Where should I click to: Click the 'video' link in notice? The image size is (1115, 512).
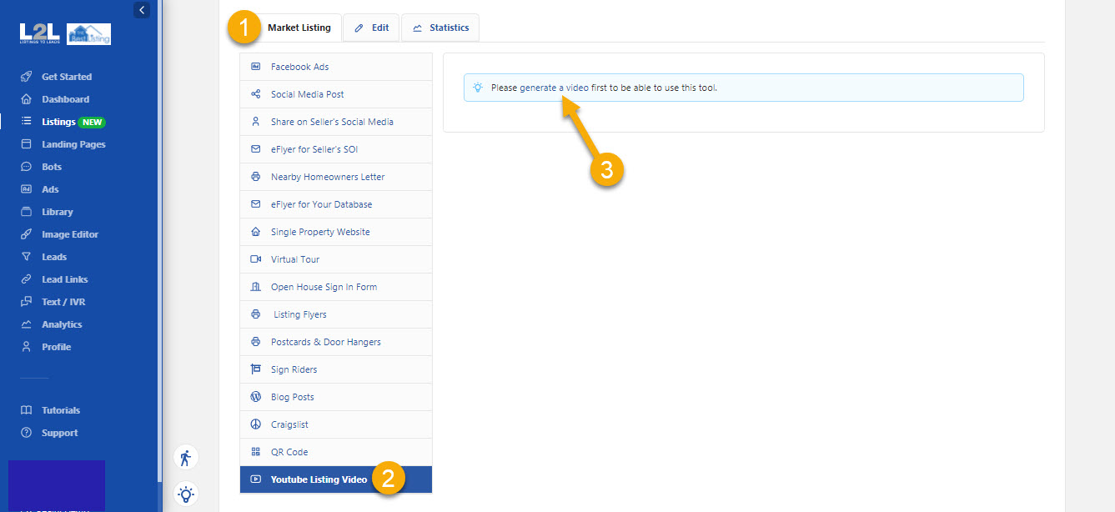577,88
